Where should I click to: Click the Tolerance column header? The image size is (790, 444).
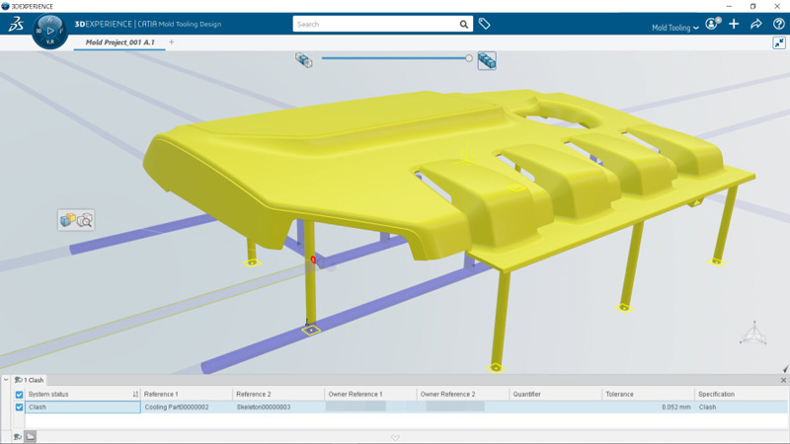pos(648,394)
